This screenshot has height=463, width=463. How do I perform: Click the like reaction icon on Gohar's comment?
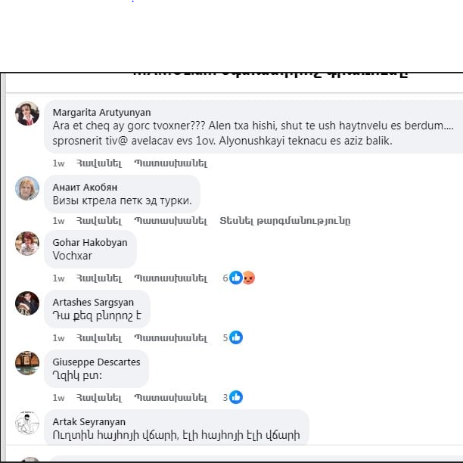236,278
